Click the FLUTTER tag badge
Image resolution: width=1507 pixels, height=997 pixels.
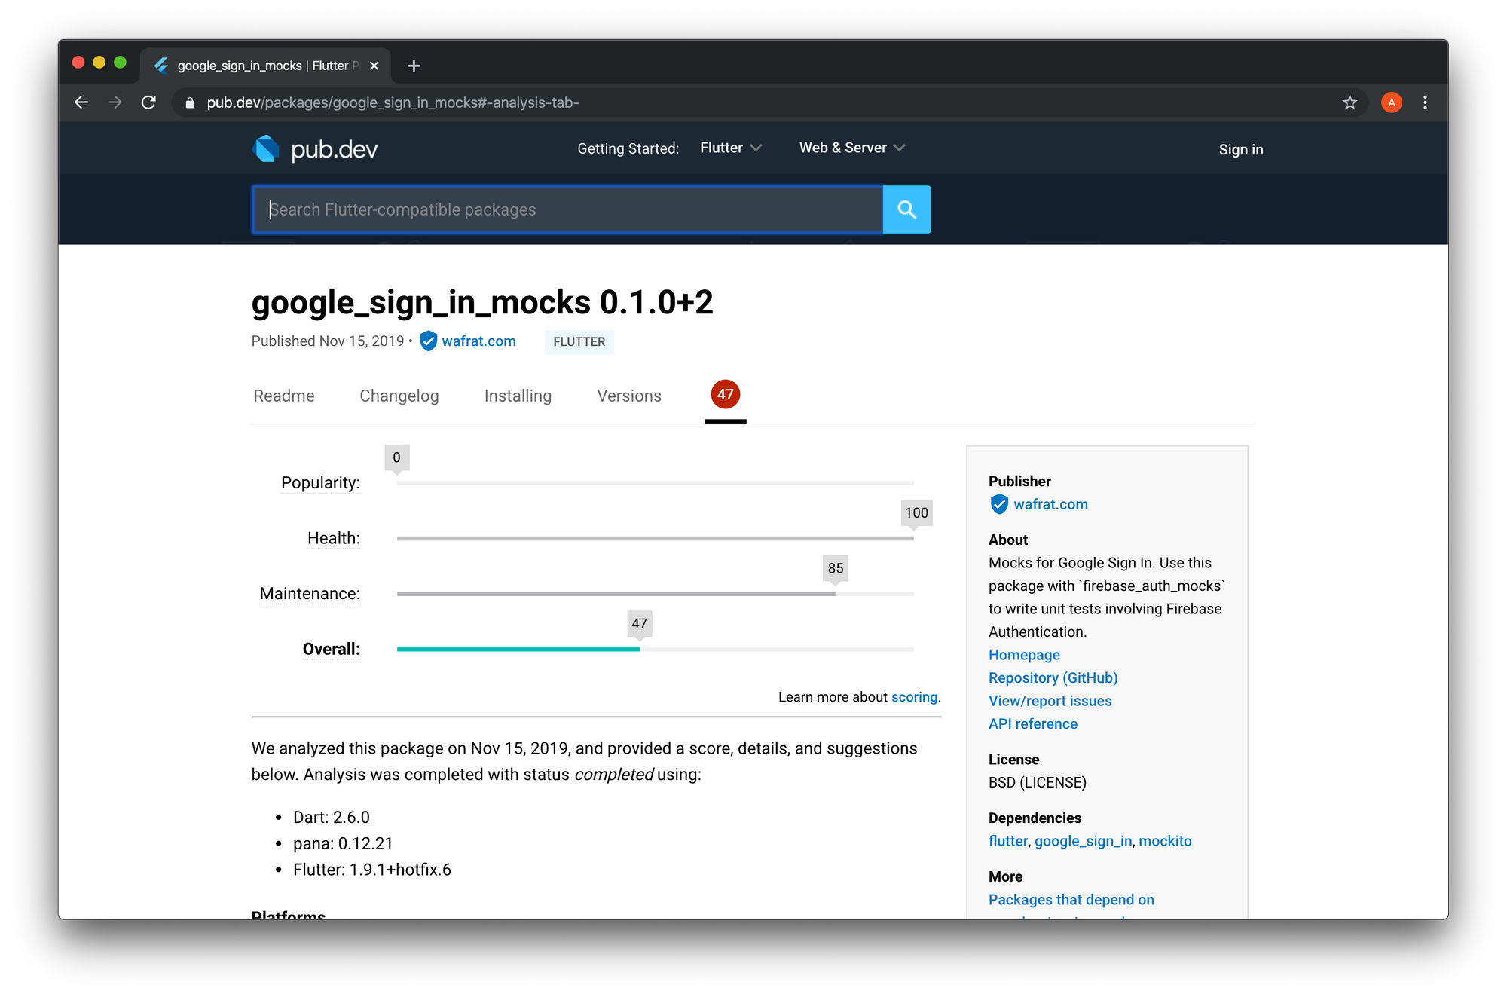point(579,341)
